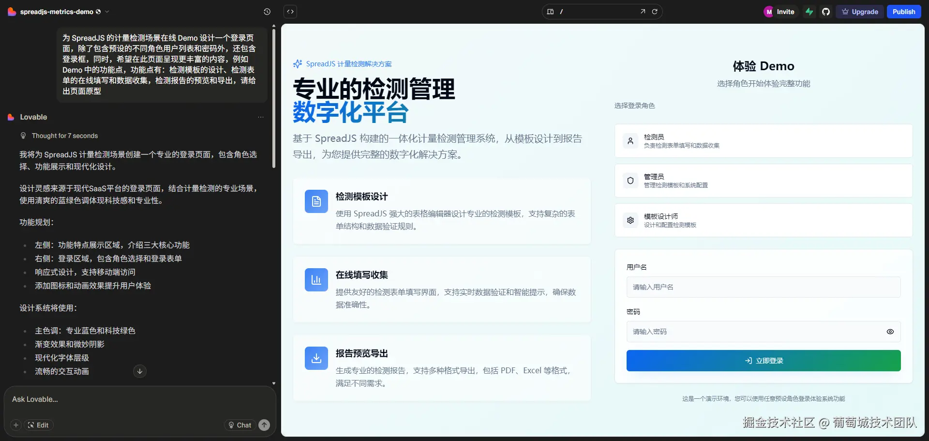
Task: Open the GitHub integration icon
Action: tap(826, 12)
